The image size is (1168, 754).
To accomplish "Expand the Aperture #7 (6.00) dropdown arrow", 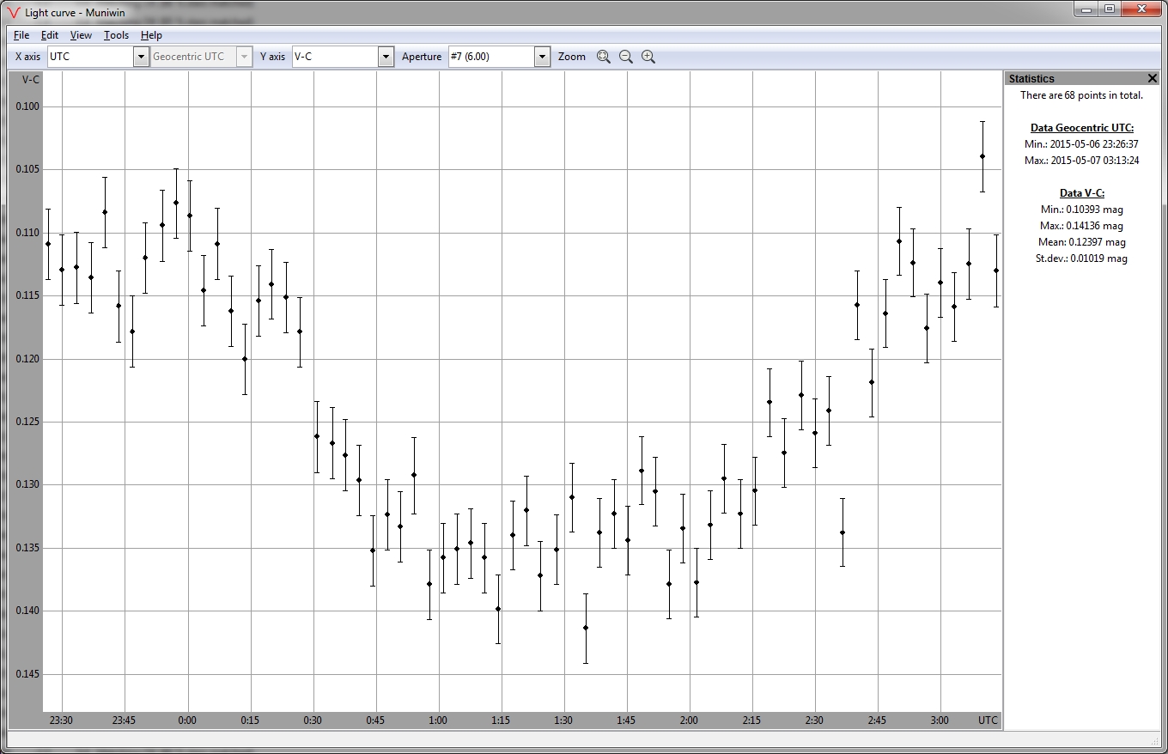I will (542, 57).
